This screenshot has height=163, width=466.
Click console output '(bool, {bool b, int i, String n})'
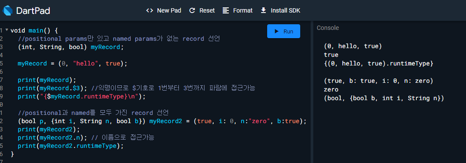[x=384, y=98]
